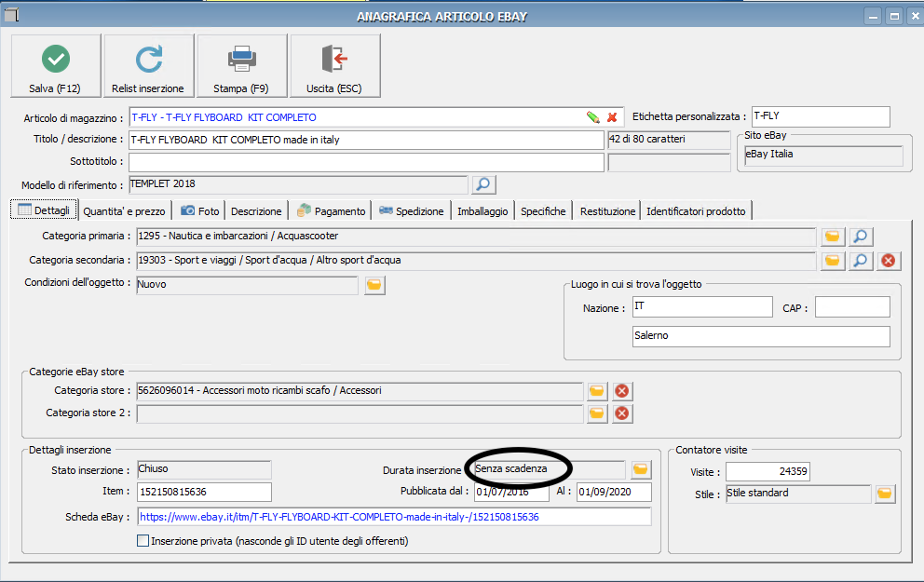
Task: Maximize the Anagrafica Articolo eBay window
Action: pos(894,17)
